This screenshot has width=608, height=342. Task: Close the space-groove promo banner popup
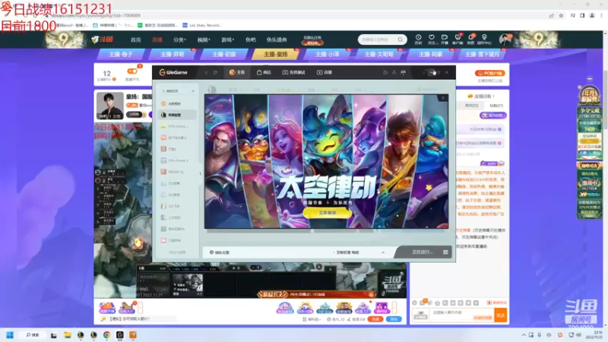click(x=443, y=98)
